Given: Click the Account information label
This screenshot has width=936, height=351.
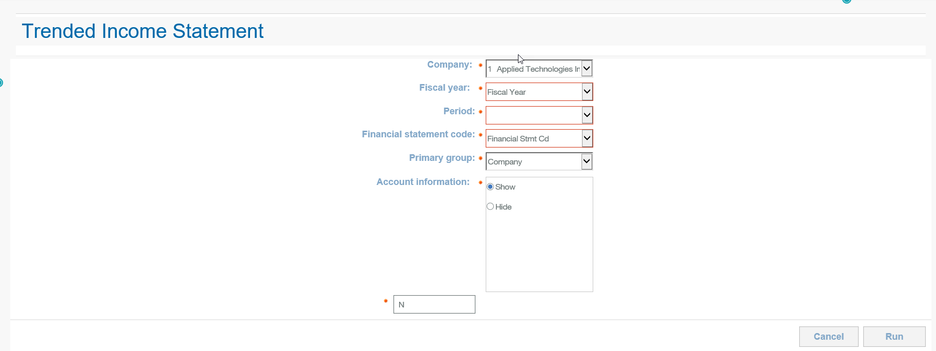Looking at the screenshot, I should pyautogui.click(x=423, y=182).
